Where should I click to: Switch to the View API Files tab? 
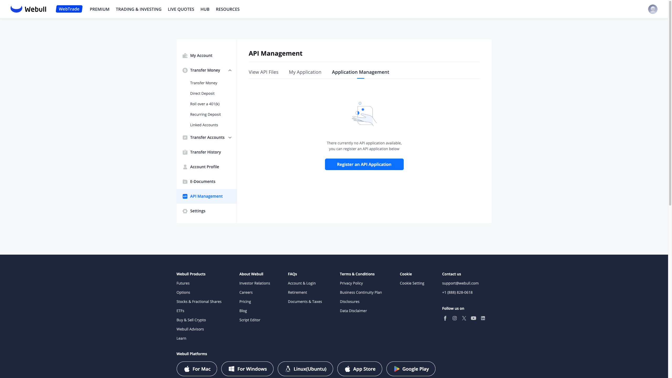(x=263, y=72)
